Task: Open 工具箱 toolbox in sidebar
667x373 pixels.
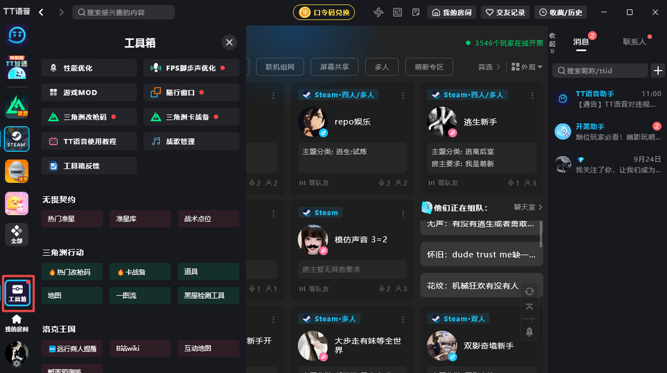Action: point(17,294)
